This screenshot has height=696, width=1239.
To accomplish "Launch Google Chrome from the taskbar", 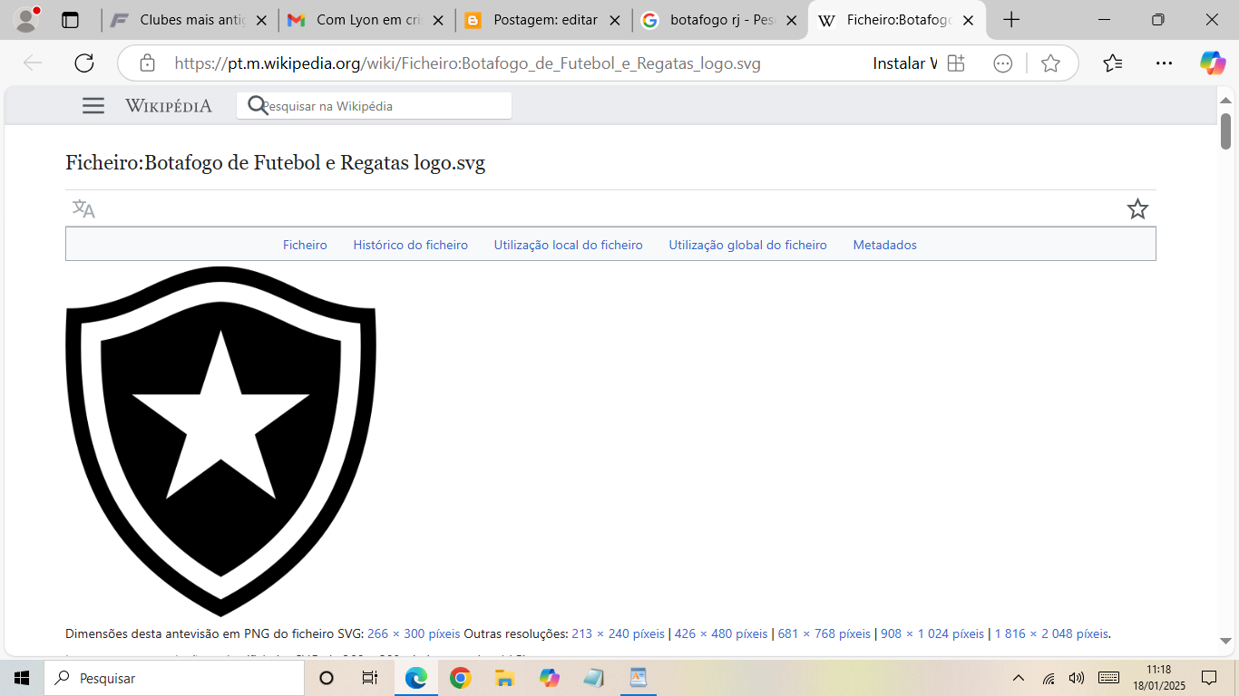I will tap(461, 678).
